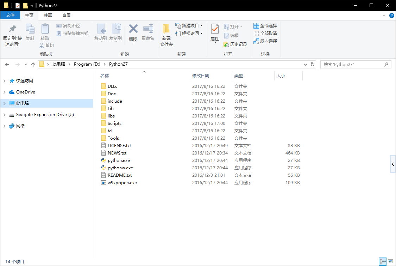Switch to large icons view

click(x=390, y=261)
